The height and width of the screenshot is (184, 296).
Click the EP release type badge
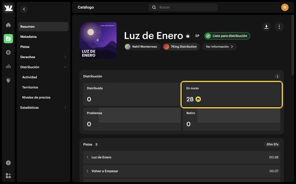[x=197, y=36]
